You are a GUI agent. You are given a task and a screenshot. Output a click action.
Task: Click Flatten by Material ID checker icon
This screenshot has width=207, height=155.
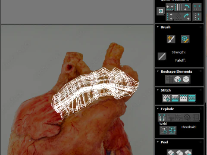187,118
